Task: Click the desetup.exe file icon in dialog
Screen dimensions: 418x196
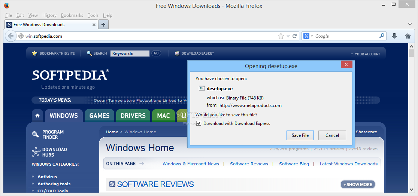Action: click(x=202, y=88)
